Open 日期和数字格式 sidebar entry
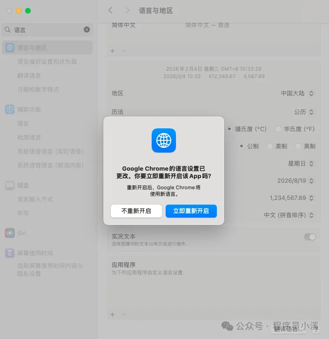The width and height of the screenshot is (329, 339). 38,89
